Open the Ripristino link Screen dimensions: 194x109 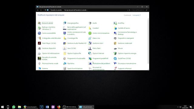pyautogui.click(x=71, y=63)
